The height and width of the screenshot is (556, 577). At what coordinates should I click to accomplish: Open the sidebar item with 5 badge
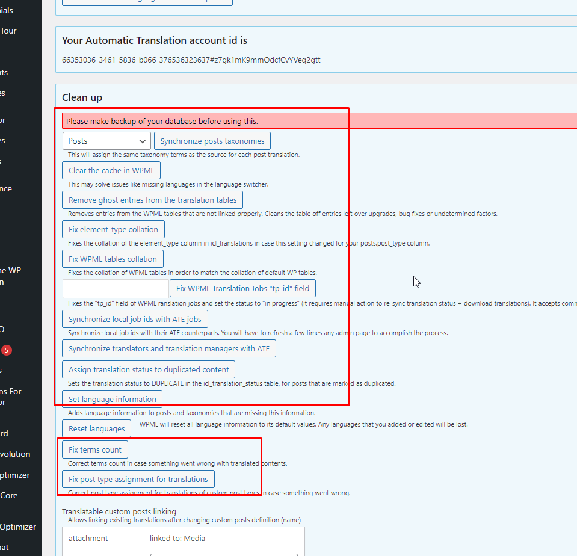point(6,350)
